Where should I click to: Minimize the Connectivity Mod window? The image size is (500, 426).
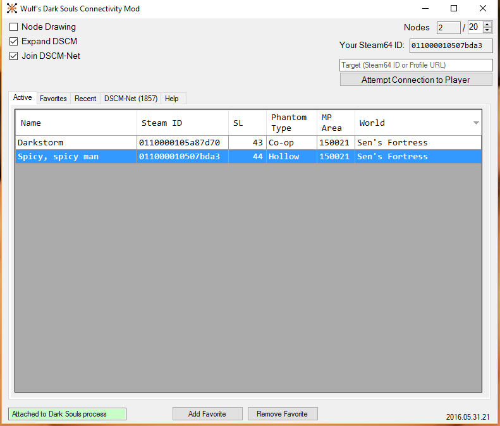(425, 9)
